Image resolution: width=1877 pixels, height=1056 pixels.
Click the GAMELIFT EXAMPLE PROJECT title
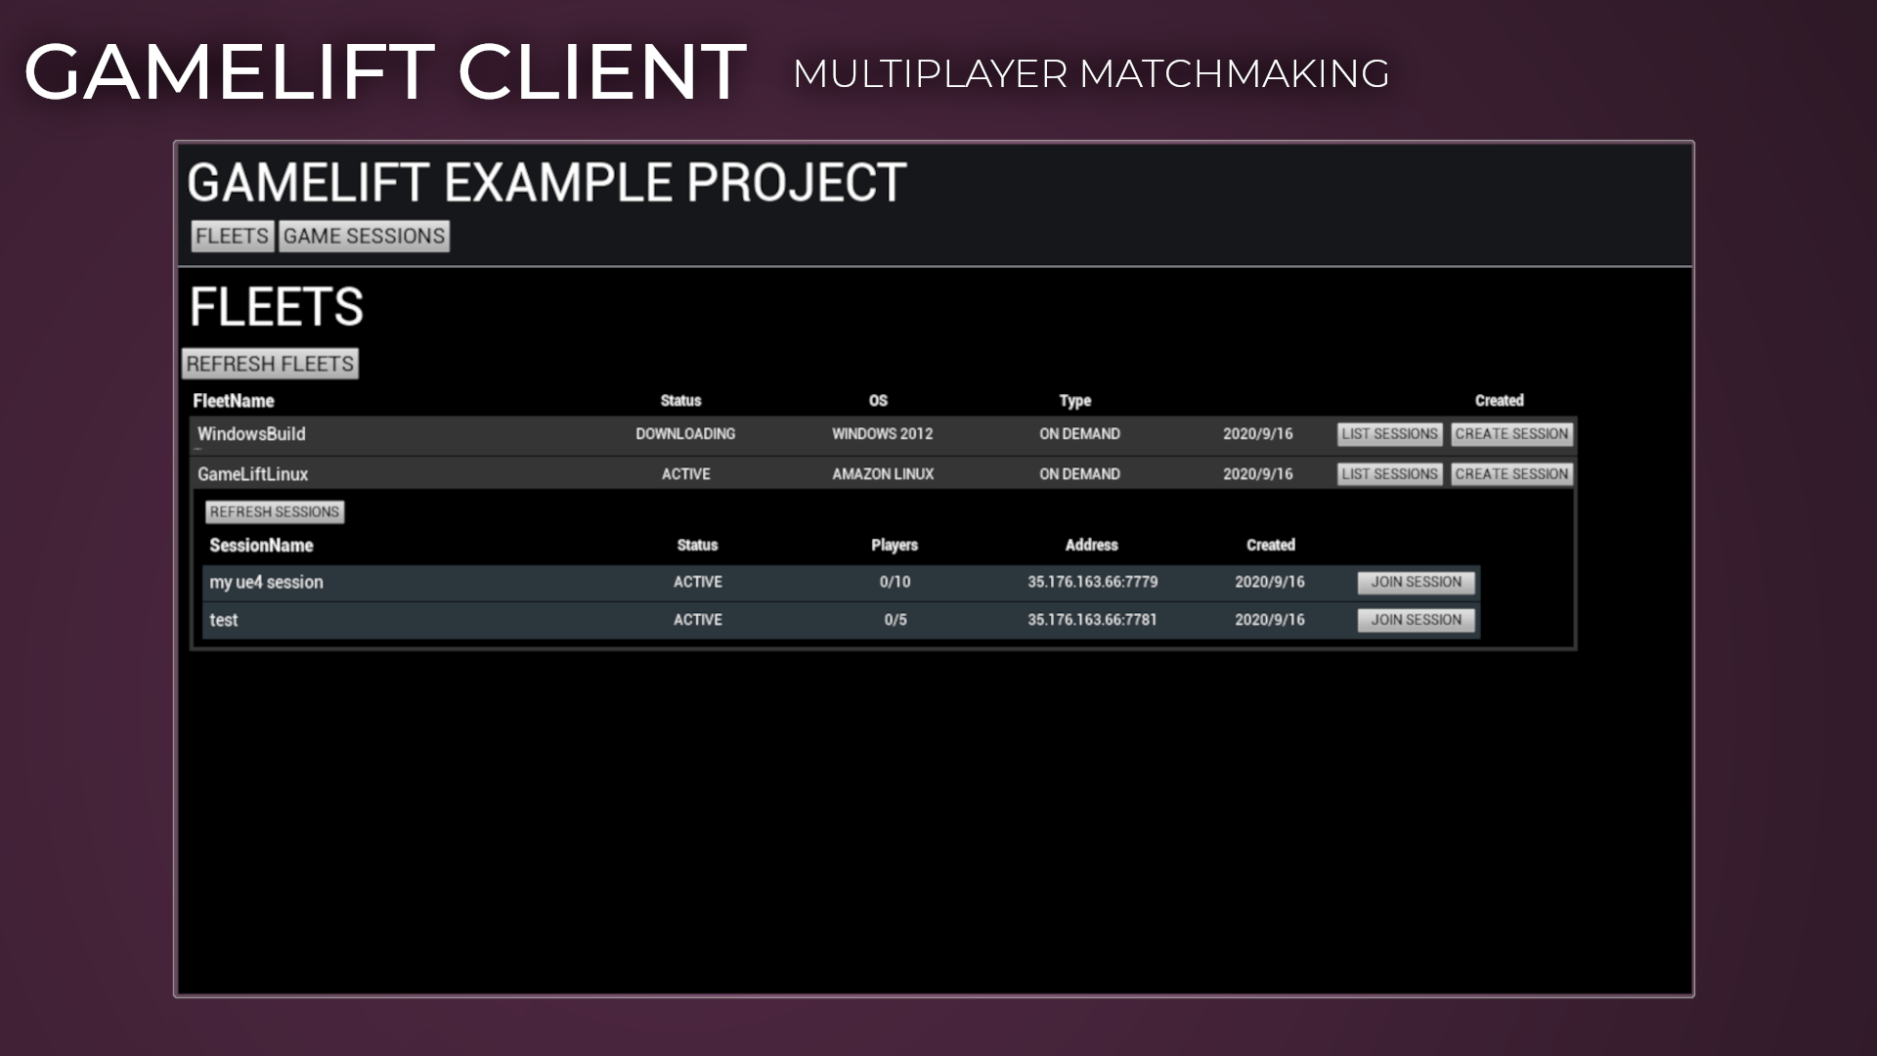point(546,182)
